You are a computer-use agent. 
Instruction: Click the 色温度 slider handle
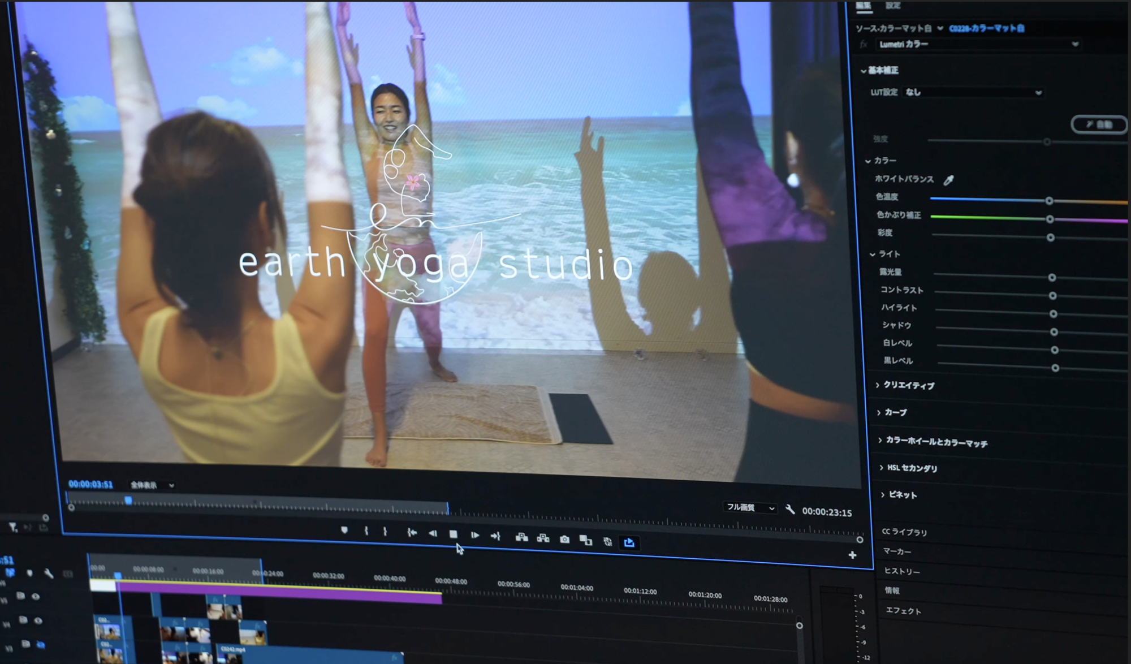[1049, 201]
